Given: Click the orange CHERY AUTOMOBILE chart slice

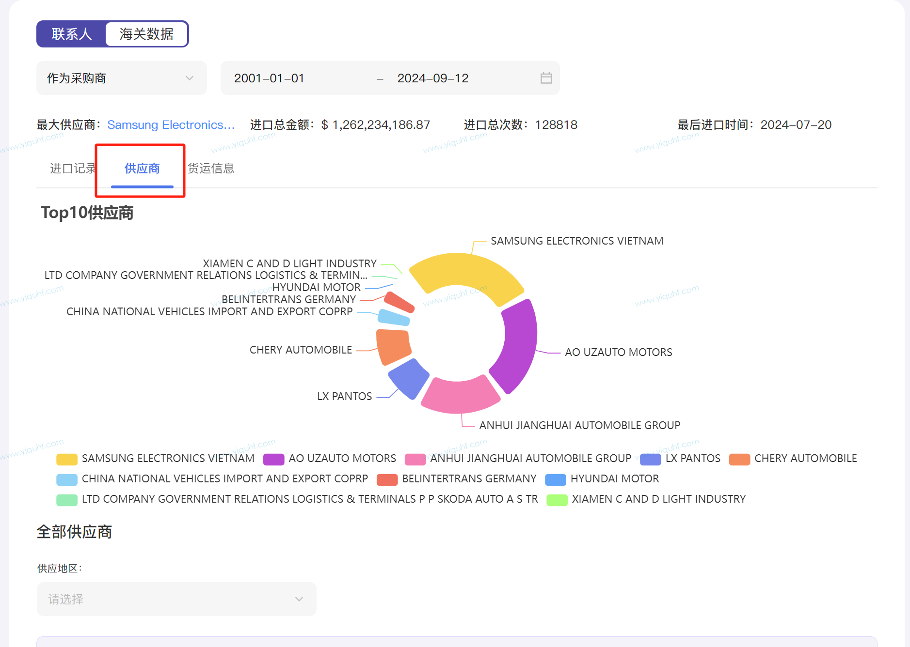Looking at the screenshot, I should coord(393,346).
